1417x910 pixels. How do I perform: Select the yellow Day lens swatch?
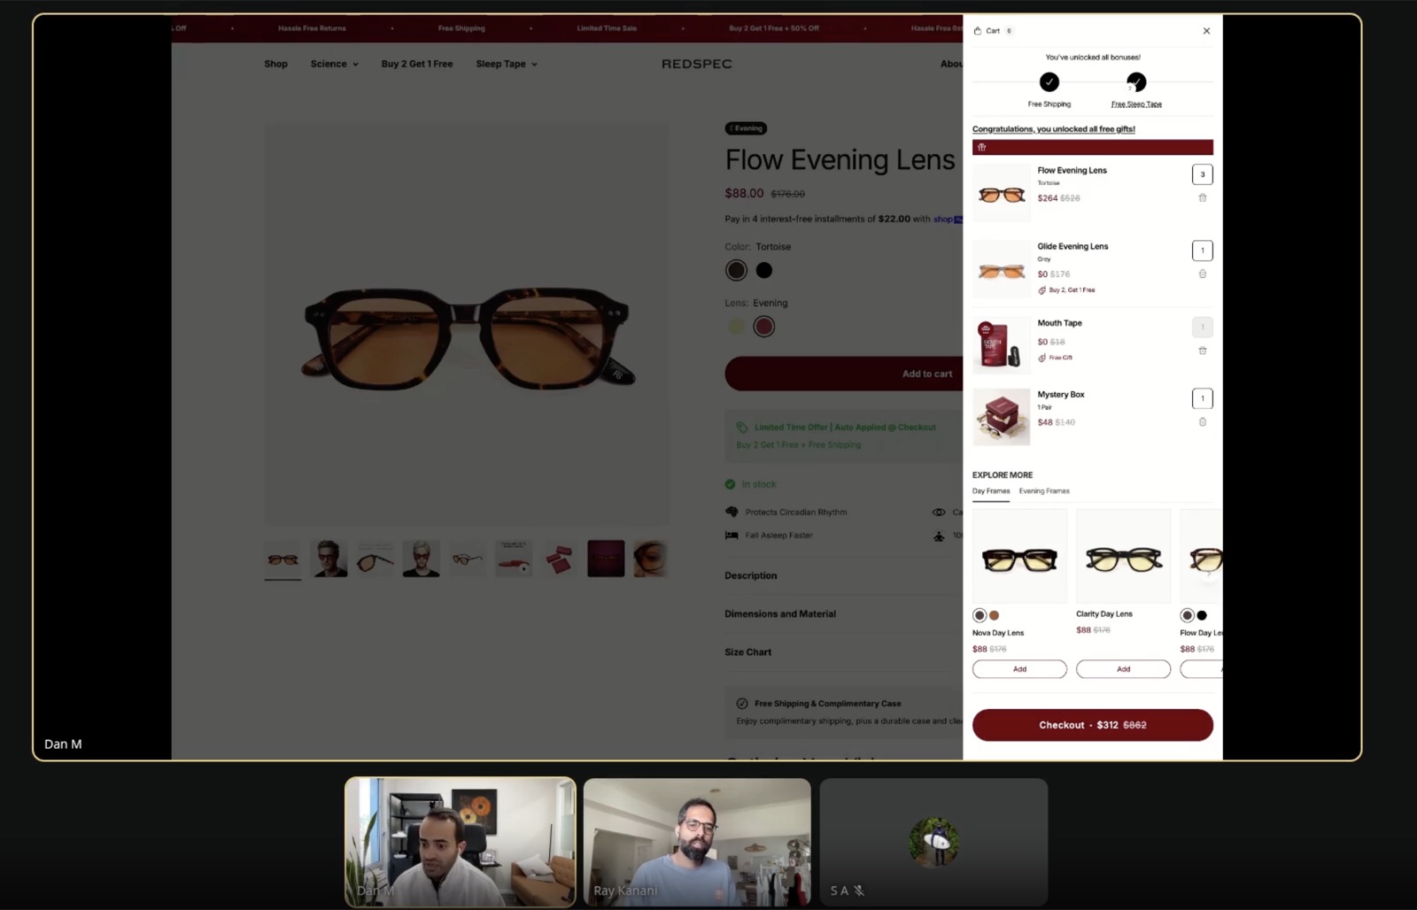click(736, 327)
